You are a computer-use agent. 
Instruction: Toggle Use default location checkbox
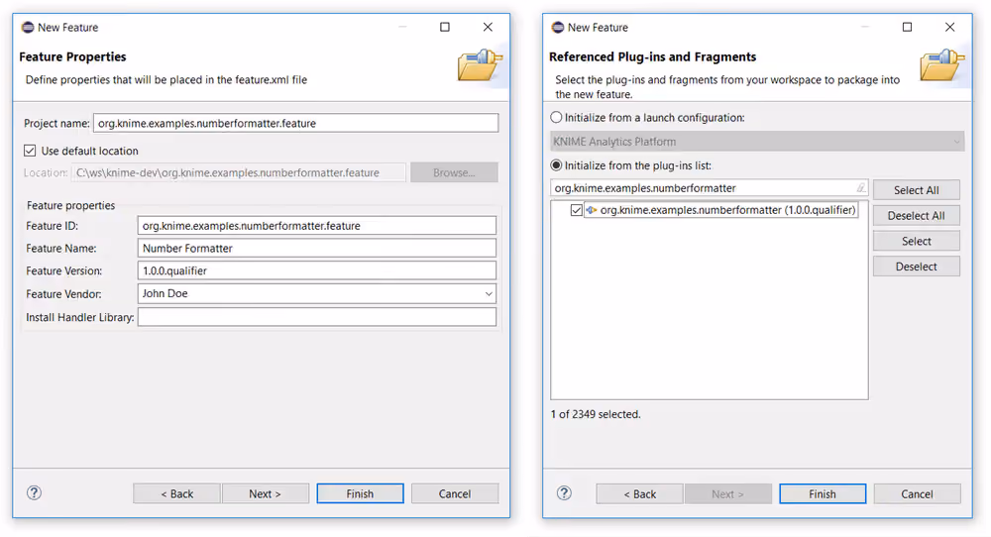click(x=30, y=151)
